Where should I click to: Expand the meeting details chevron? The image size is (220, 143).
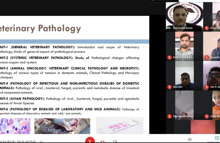(41, 142)
